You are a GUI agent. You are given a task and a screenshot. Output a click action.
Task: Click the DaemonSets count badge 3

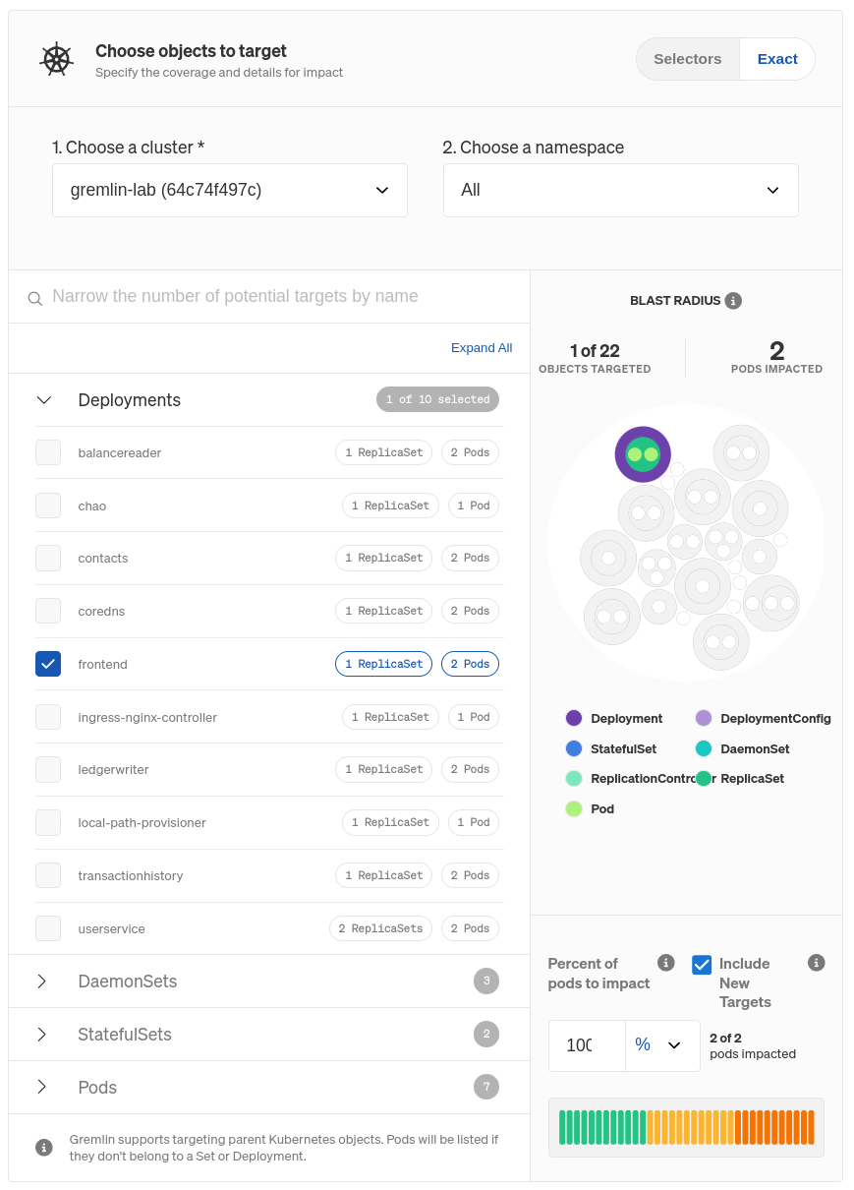pos(485,981)
